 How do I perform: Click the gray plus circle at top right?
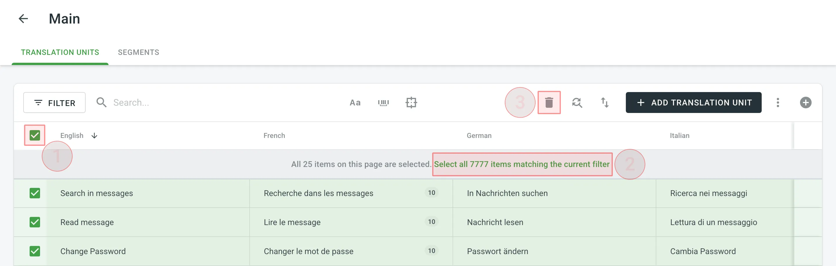(x=806, y=102)
